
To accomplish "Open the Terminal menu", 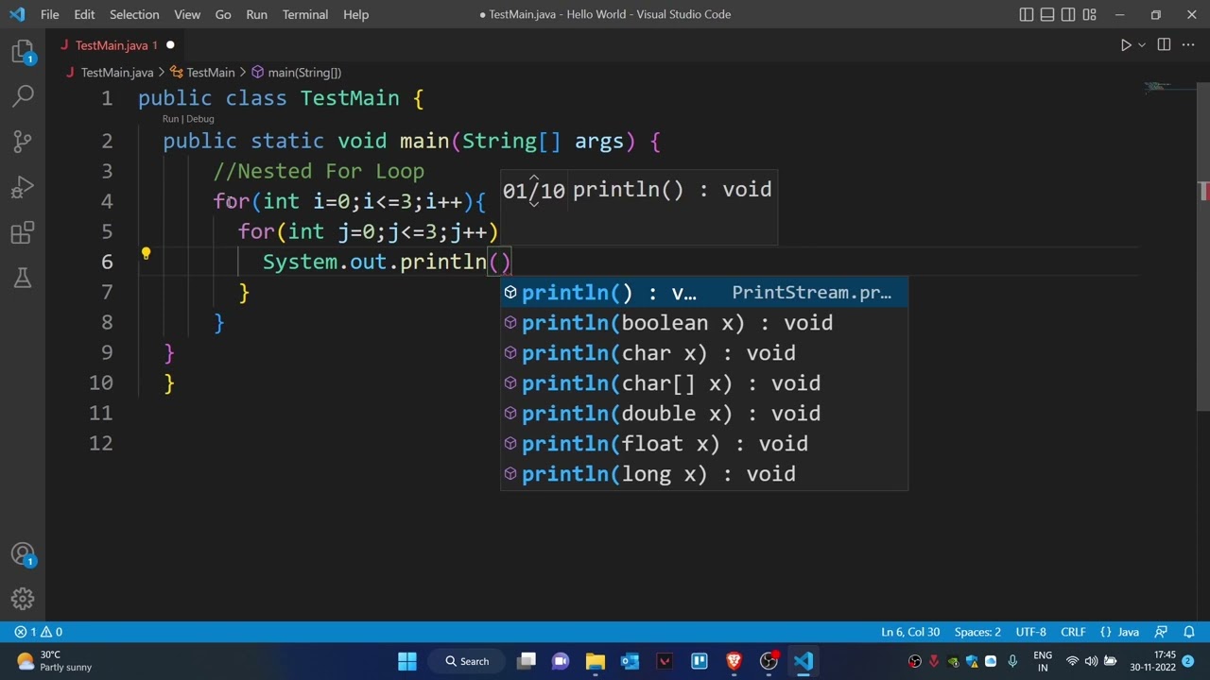I will pos(305,14).
